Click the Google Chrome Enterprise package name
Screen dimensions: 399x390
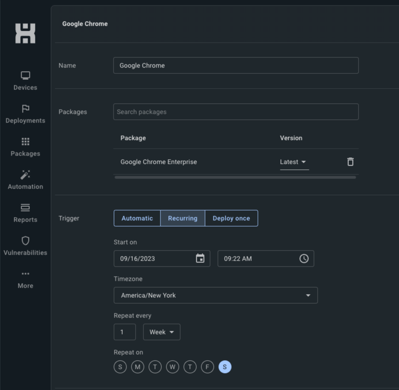[159, 162]
